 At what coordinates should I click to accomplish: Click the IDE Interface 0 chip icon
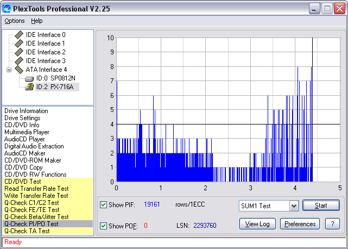coord(19,35)
